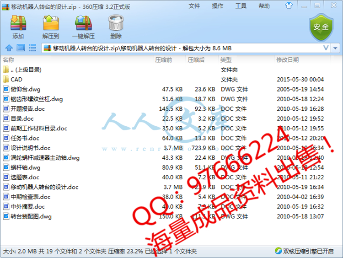The image size is (343, 258).
Task: Open the skin shirt icon in title bar
Action: [x=289, y=5]
